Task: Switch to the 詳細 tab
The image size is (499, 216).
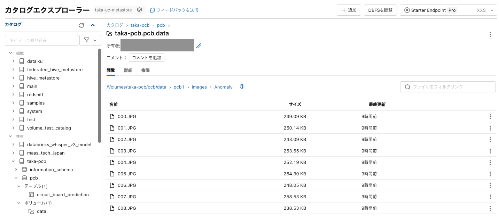Action: [x=128, y=70]
